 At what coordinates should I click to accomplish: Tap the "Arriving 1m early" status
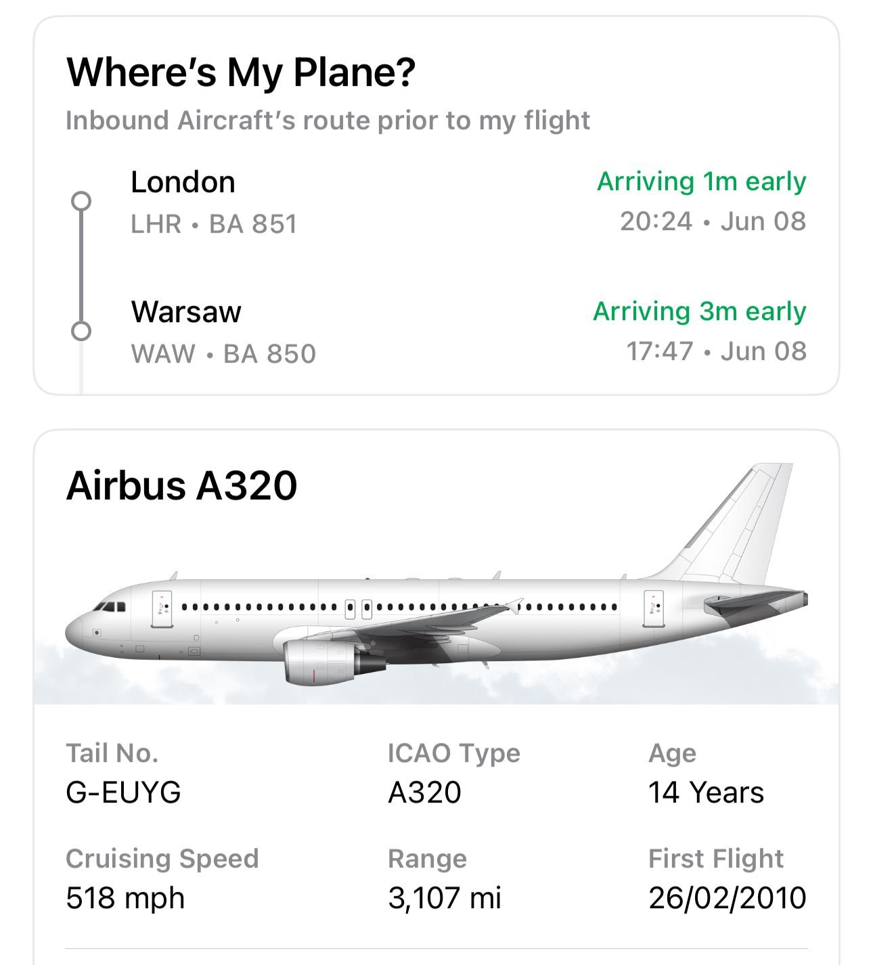[701, 181]
